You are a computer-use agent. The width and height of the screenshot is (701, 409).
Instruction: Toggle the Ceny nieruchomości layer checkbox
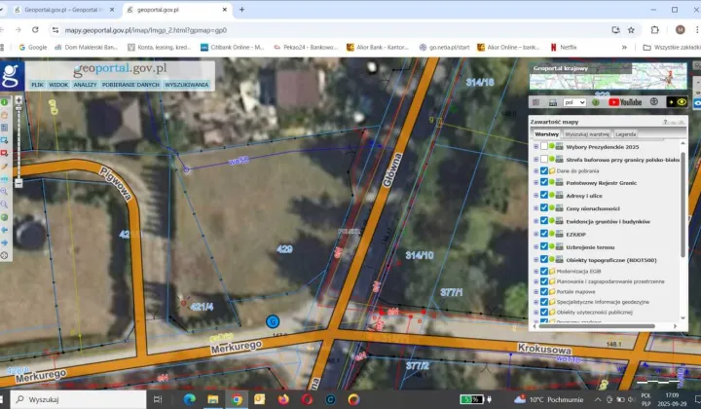[x=544, y=207]
